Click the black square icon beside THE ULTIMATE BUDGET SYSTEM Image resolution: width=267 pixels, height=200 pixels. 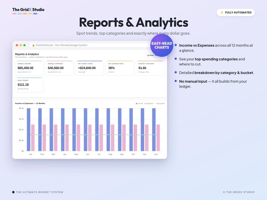click(13, 192)
